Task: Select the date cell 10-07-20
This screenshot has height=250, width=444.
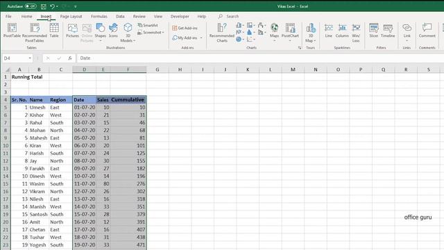Action: [x=85, y=176]
